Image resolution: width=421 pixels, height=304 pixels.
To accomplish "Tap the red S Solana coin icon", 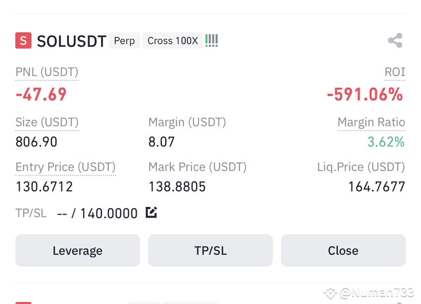I will pos(23,41).
